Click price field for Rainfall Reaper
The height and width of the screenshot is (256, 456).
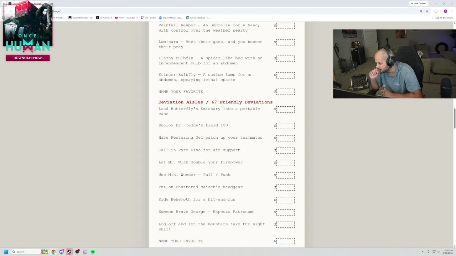pos(285,26)
